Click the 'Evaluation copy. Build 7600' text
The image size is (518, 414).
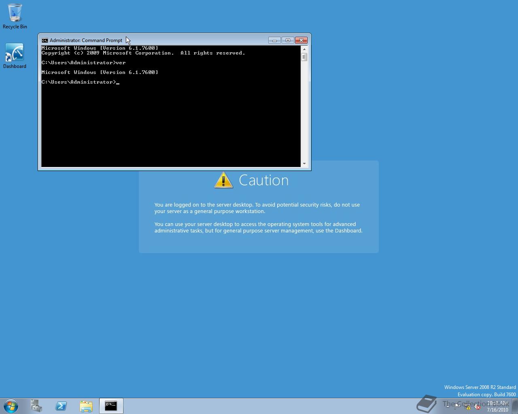click(x=486, y=395)
